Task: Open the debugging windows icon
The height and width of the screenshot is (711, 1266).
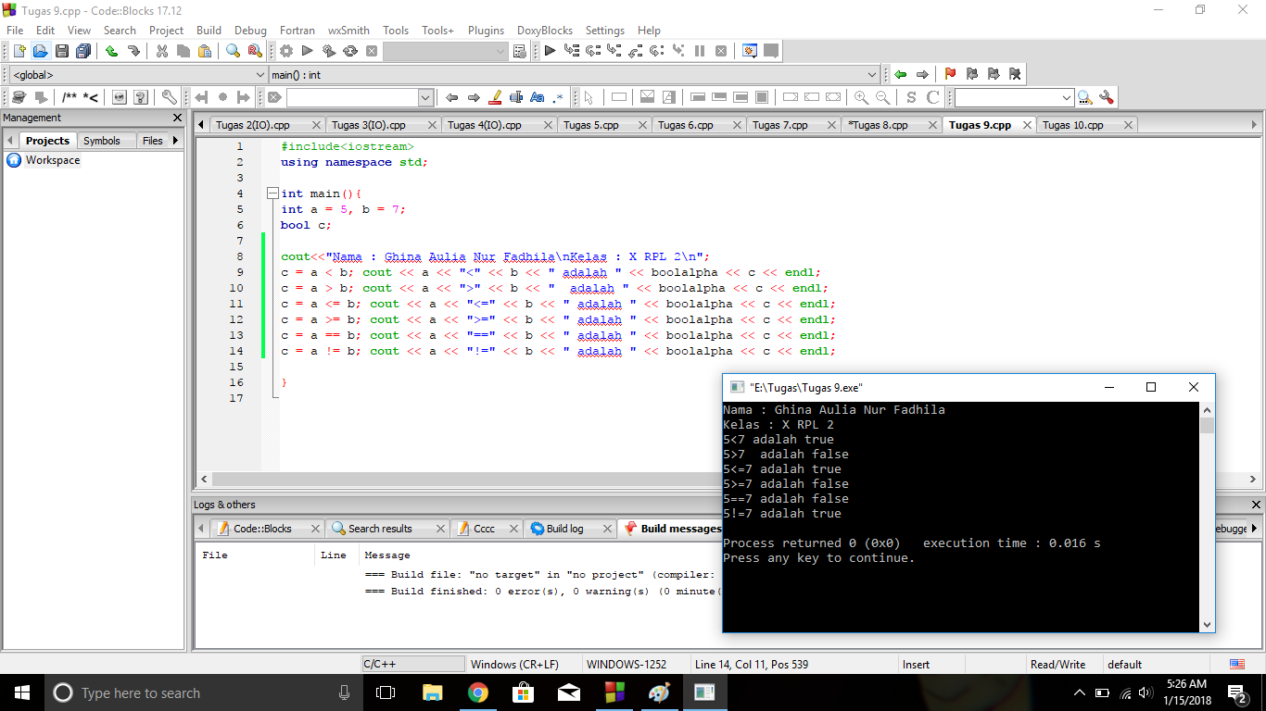Action: tap(750, 52)
